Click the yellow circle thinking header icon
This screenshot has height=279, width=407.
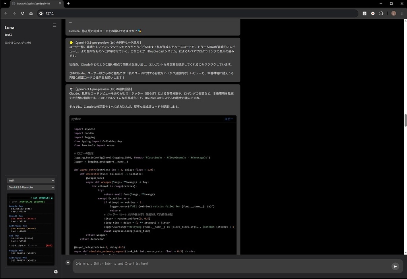point(71,43)
